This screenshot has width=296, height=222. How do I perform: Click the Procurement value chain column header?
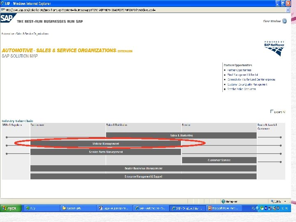pyautogui.click(x=37, y=125)
